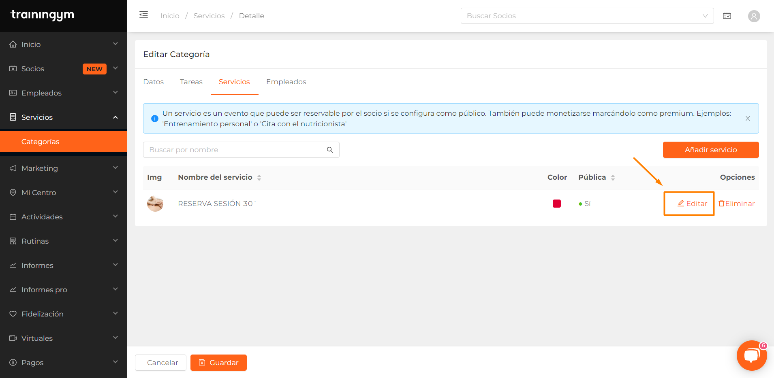Screen dimensions: 774x378
Task: Click the Cancelar button
Action: click(x=160, y=363)
